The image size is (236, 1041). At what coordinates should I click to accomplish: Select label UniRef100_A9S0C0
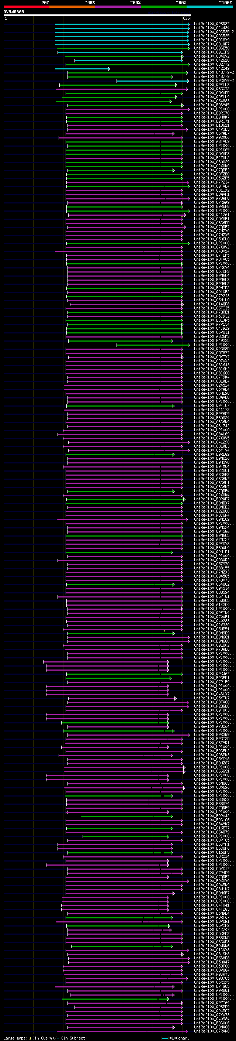click(212, 138)
